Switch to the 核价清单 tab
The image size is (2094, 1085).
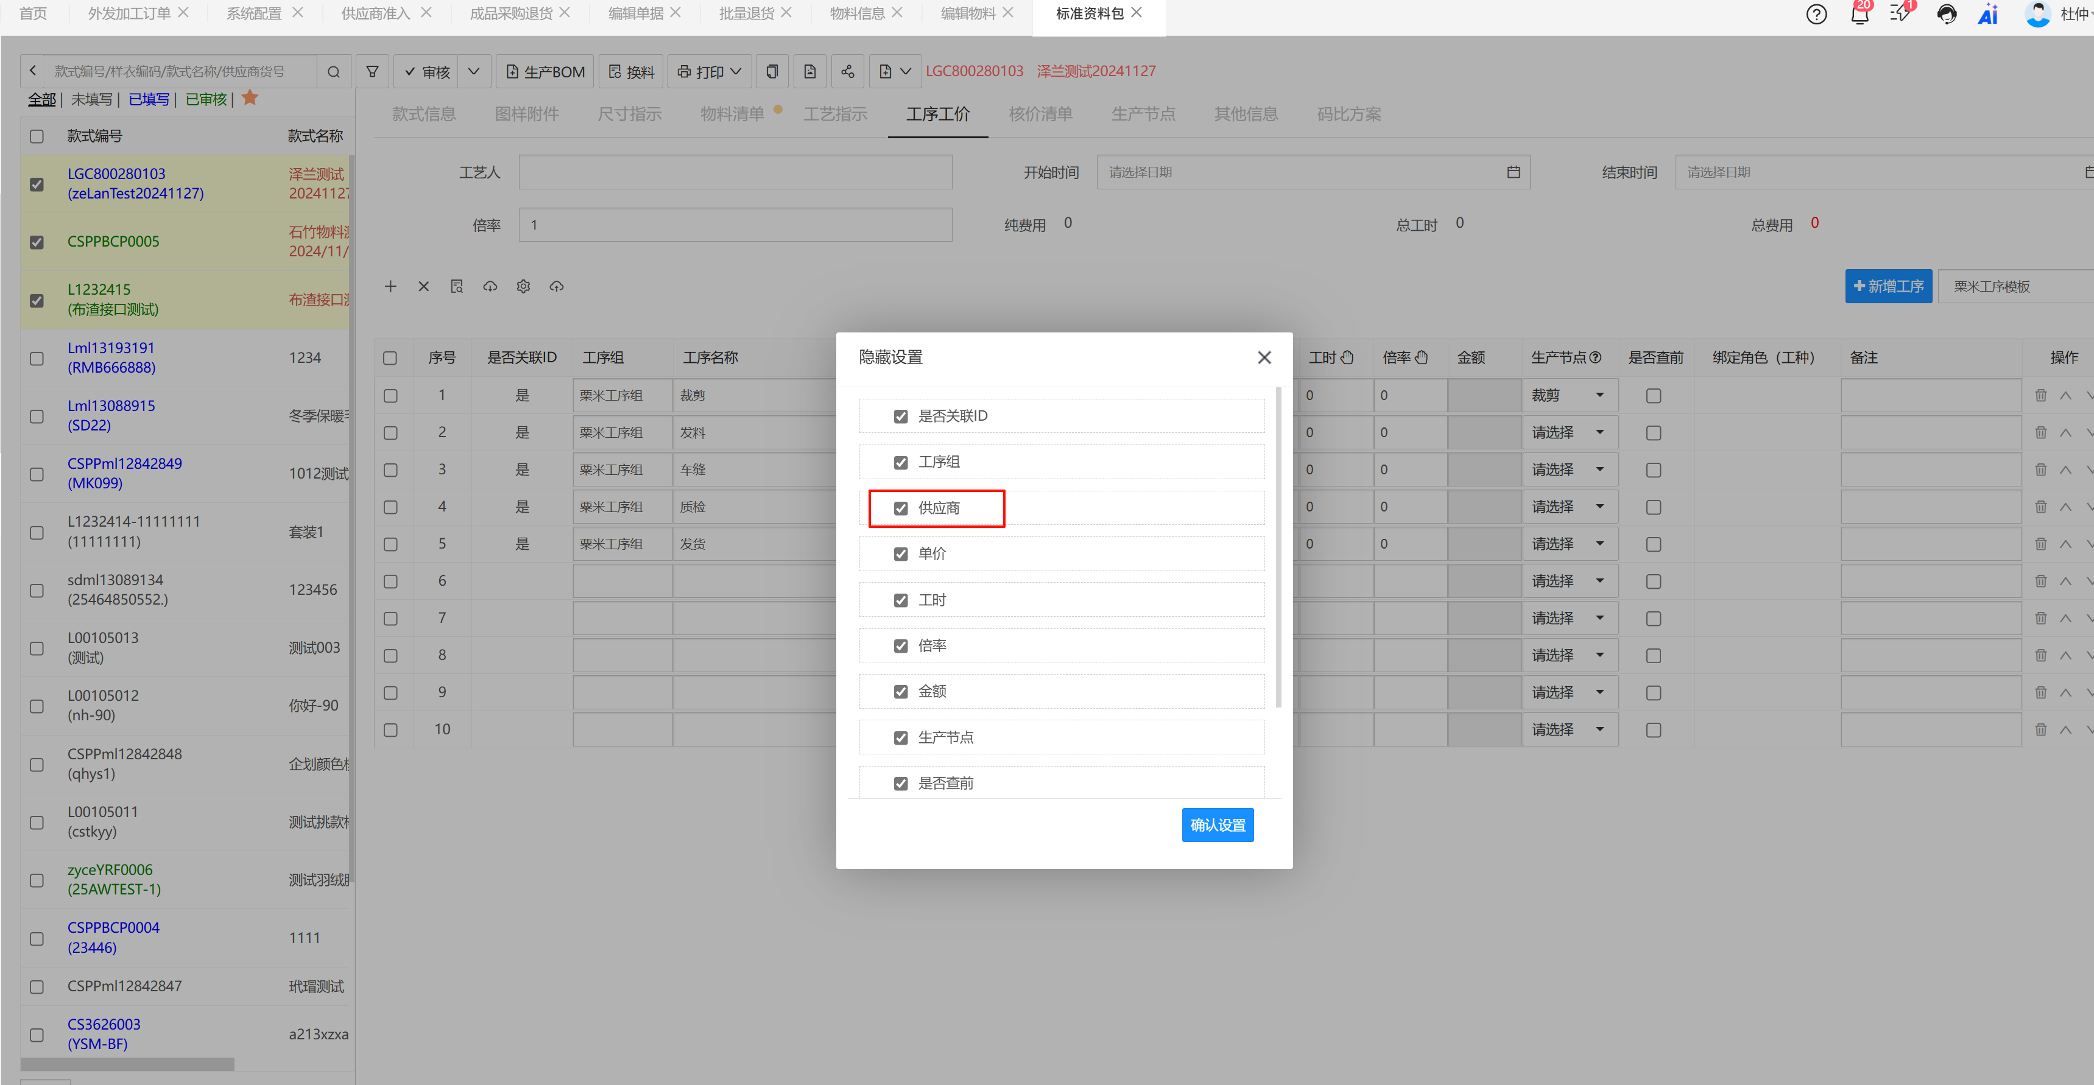tap(1040, 114)
